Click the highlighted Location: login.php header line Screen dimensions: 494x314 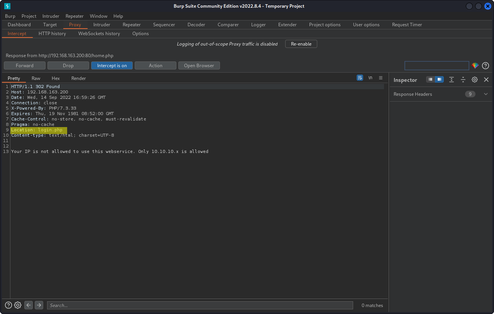37,130
